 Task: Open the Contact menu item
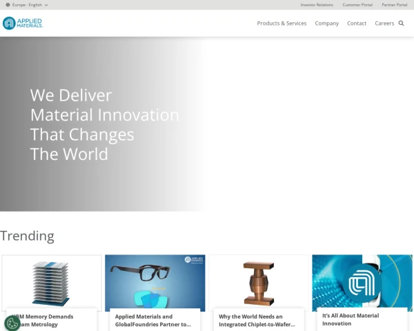tap(357, 23)
